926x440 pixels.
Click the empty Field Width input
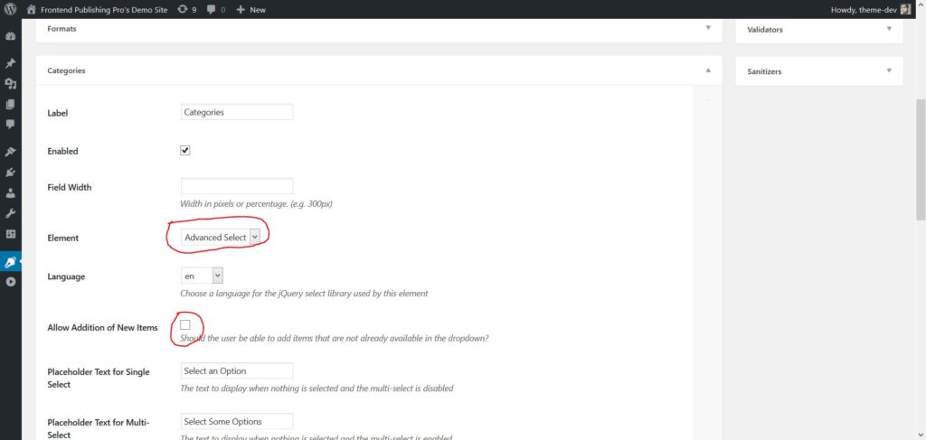[x=237, y=186]
